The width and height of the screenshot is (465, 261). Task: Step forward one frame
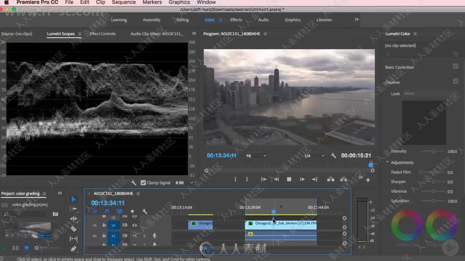coord(302,179)
